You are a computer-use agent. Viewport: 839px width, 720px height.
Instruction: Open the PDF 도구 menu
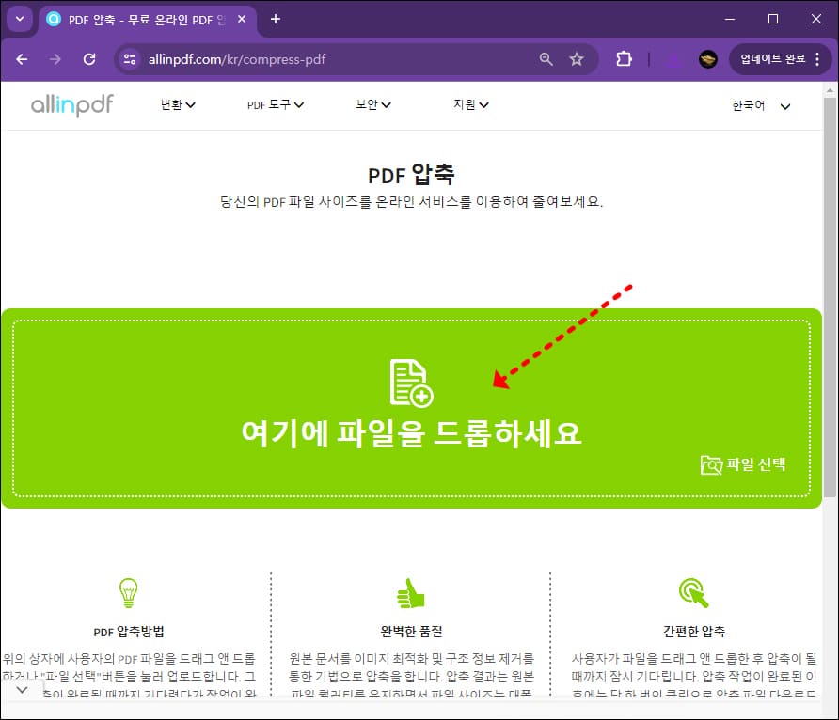[x=275, y=105]
